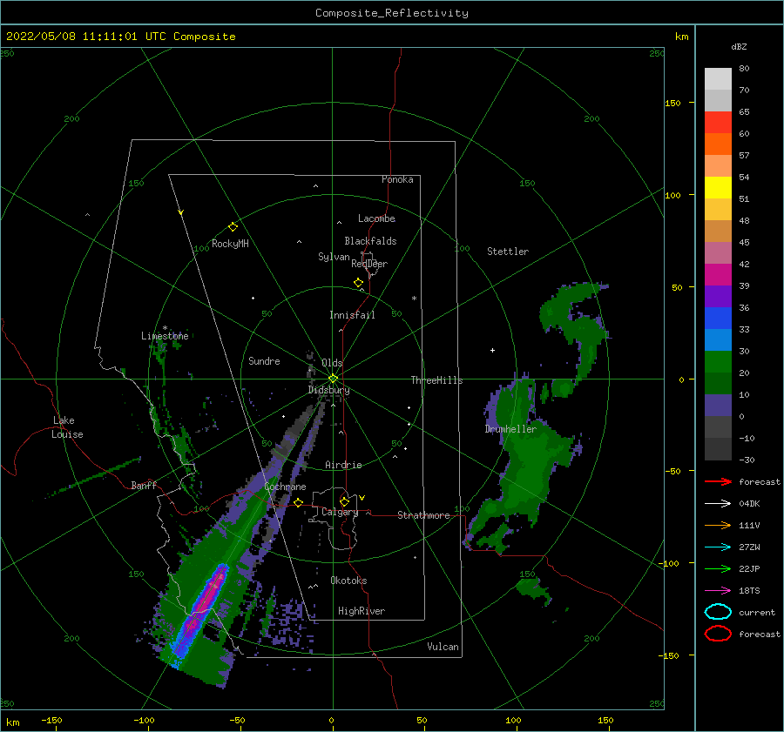The width and height of the screenshot is (784, 732).
Task: Pick the bright green 20–30 dBZ band
Action: point(718,362)
